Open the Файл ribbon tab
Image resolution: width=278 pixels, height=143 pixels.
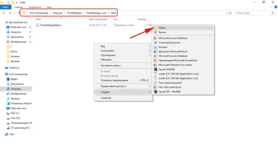tap(6, 7)
